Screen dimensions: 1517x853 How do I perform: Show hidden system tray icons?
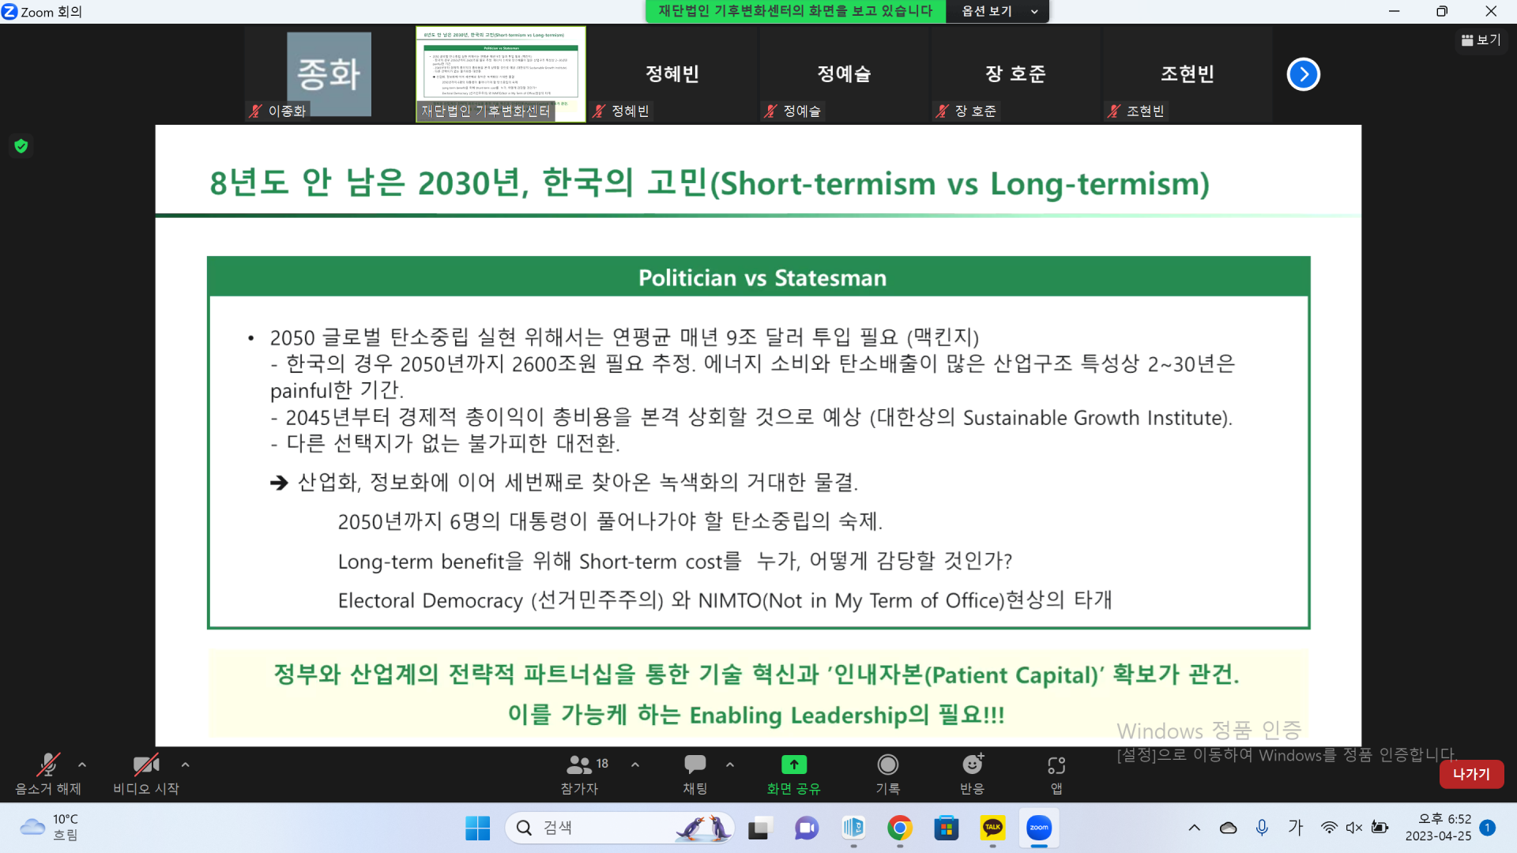click(x=1195, y=828)
